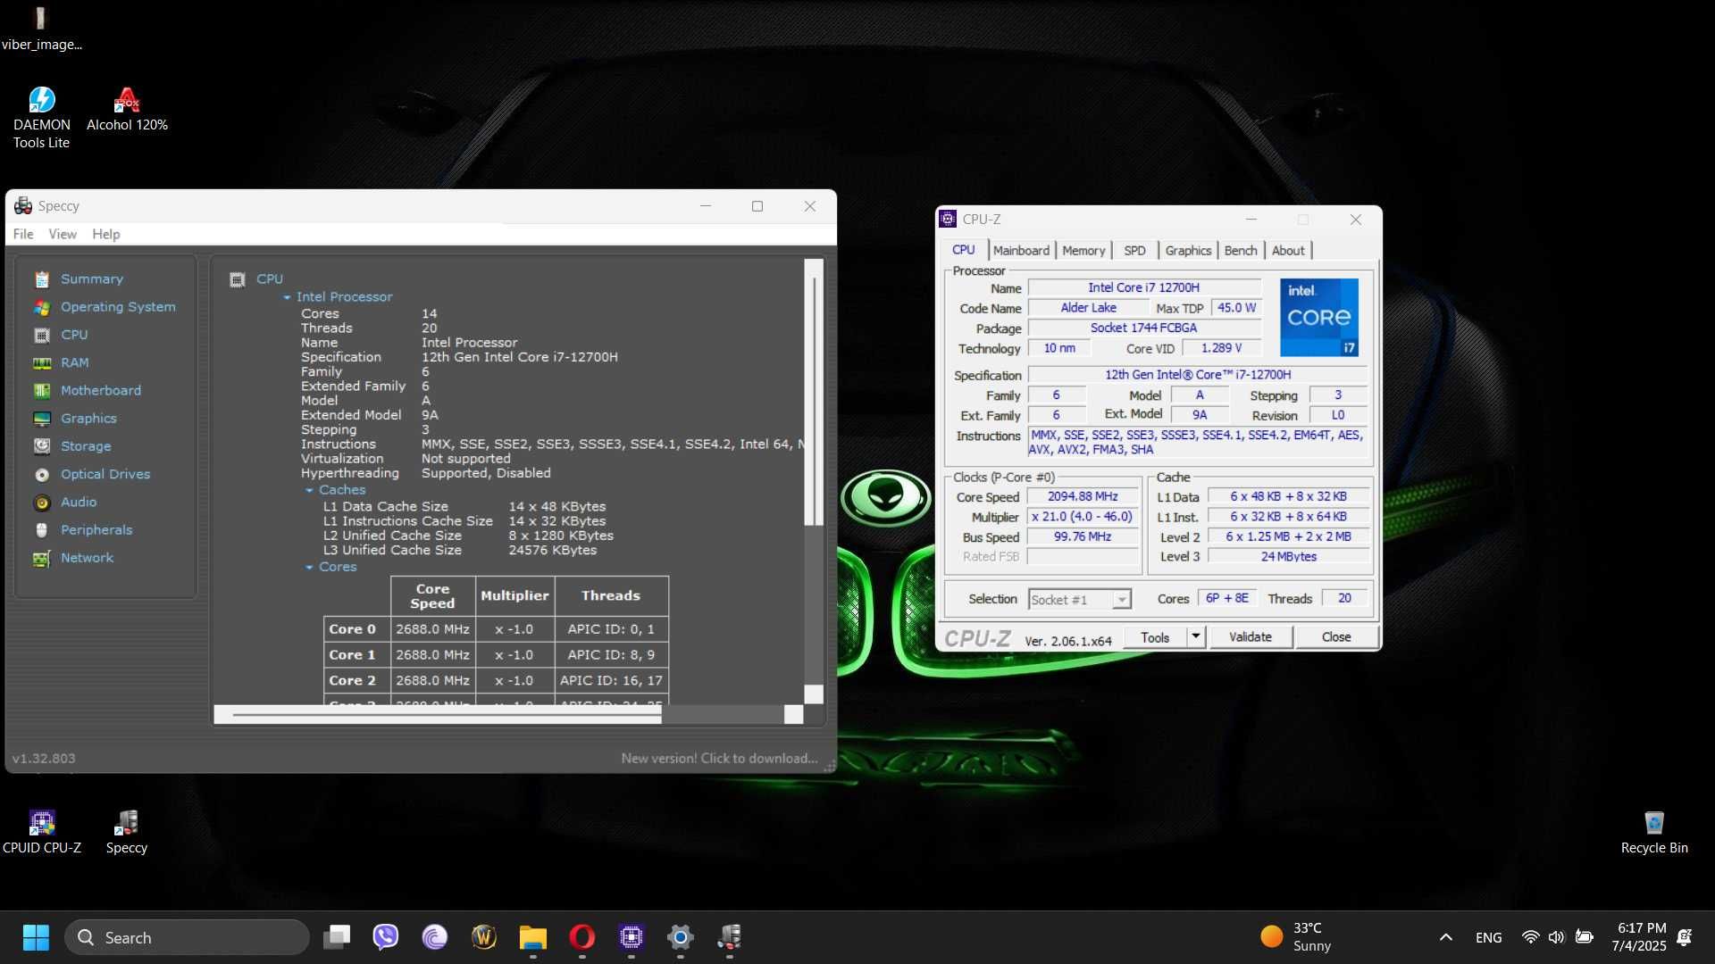Open the Tools dropdown arrow in CPU-Z

pos(1195,636)
